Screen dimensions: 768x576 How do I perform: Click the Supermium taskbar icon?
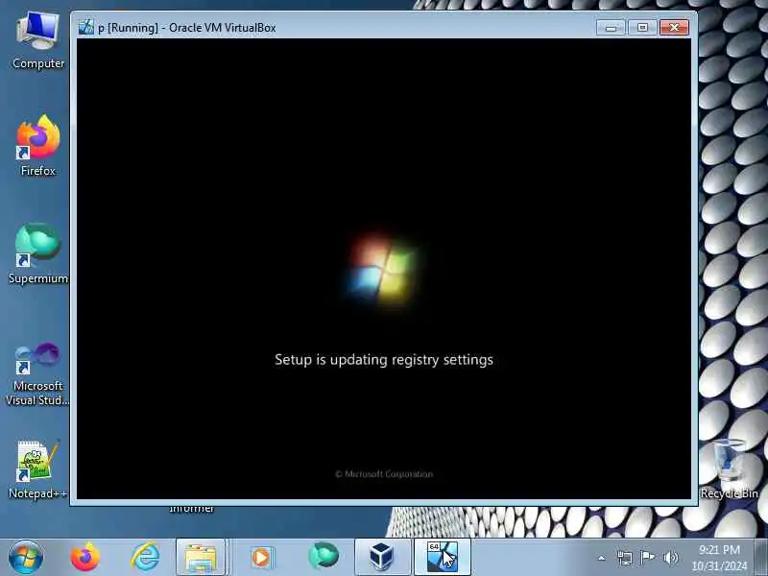coord(324,557)
